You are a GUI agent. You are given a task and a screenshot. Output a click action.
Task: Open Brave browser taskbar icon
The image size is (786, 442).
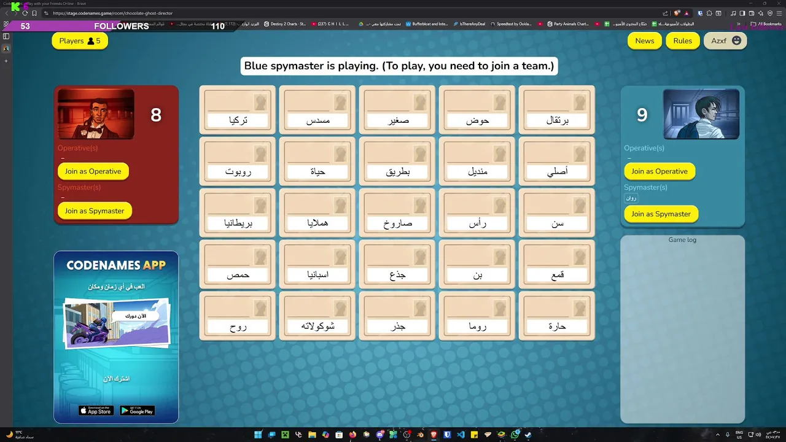tap(434, 435)
